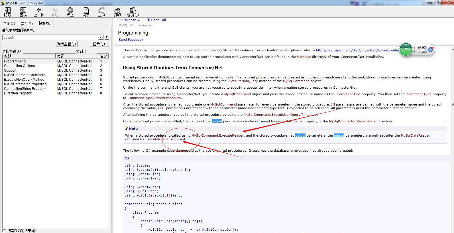Click the 停止 (Stop) toolbar icon
This screenshot has width=454, height=233.
pyautogui.click(x=70, y=12)
